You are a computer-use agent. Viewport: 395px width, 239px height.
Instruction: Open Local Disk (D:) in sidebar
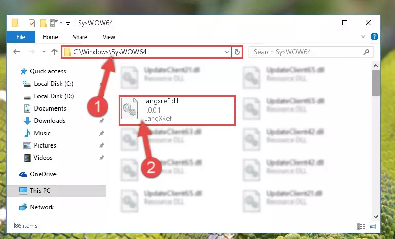[x=54, y=96]
